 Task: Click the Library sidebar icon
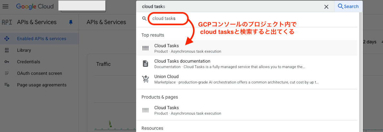tap(6, 50)
